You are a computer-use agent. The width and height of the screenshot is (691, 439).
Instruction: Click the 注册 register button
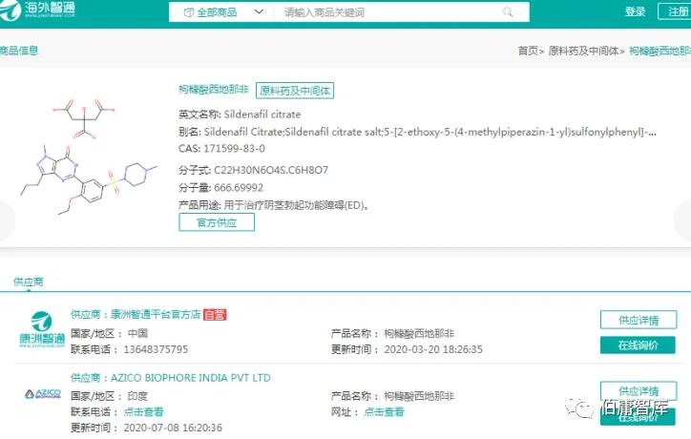pyautogui.click(x=676, y=11)
